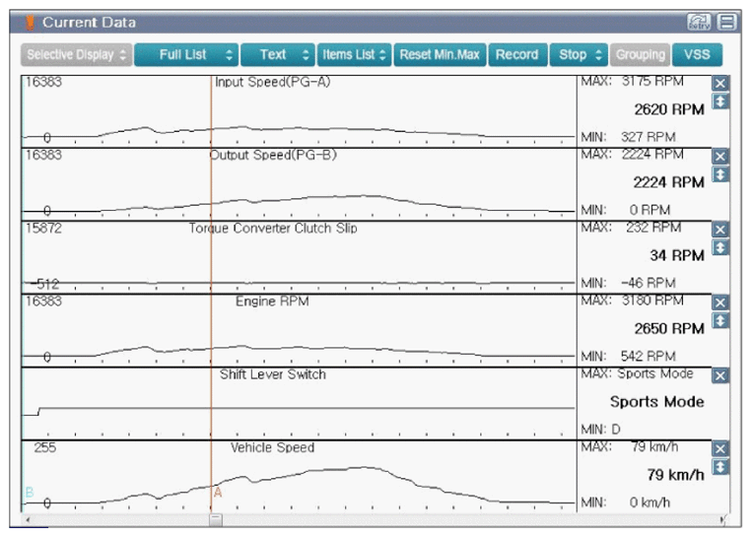The height and width of the screenshot is (537, 752).
Task: Click Reset Min.Max button
Action: (x=440, y=54)
